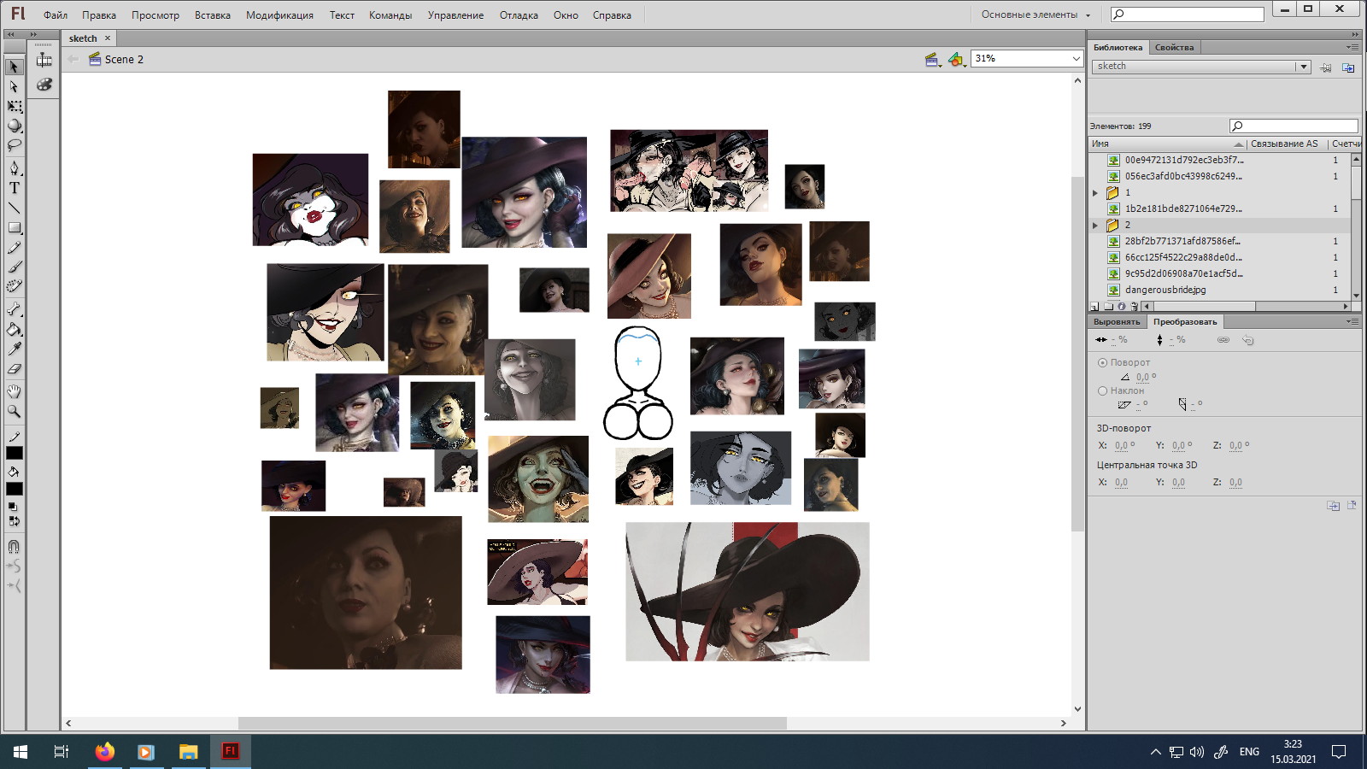Select the Bone tool
The image size is (1367, 769).
coord(14,309)
